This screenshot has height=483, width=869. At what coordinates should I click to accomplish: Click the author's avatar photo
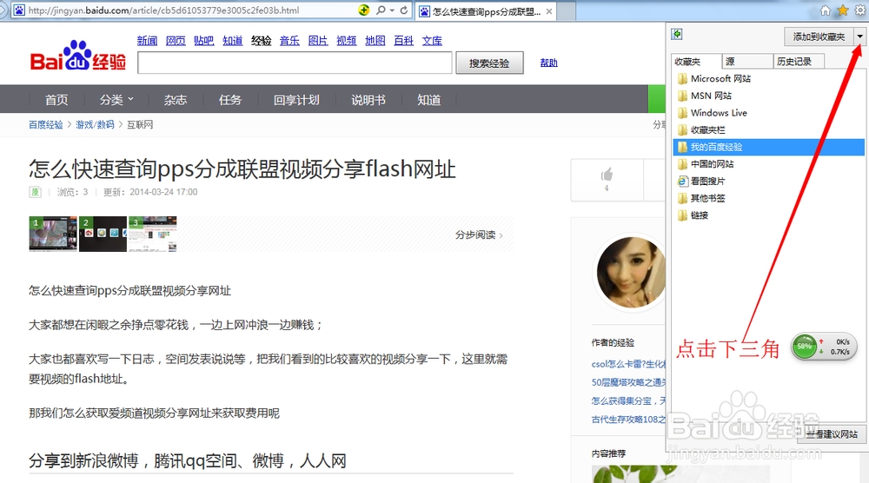click(x=631, y=272)
